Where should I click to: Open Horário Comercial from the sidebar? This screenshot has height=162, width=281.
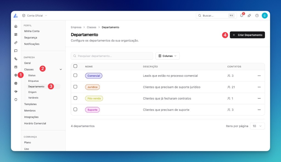[35, 123]
